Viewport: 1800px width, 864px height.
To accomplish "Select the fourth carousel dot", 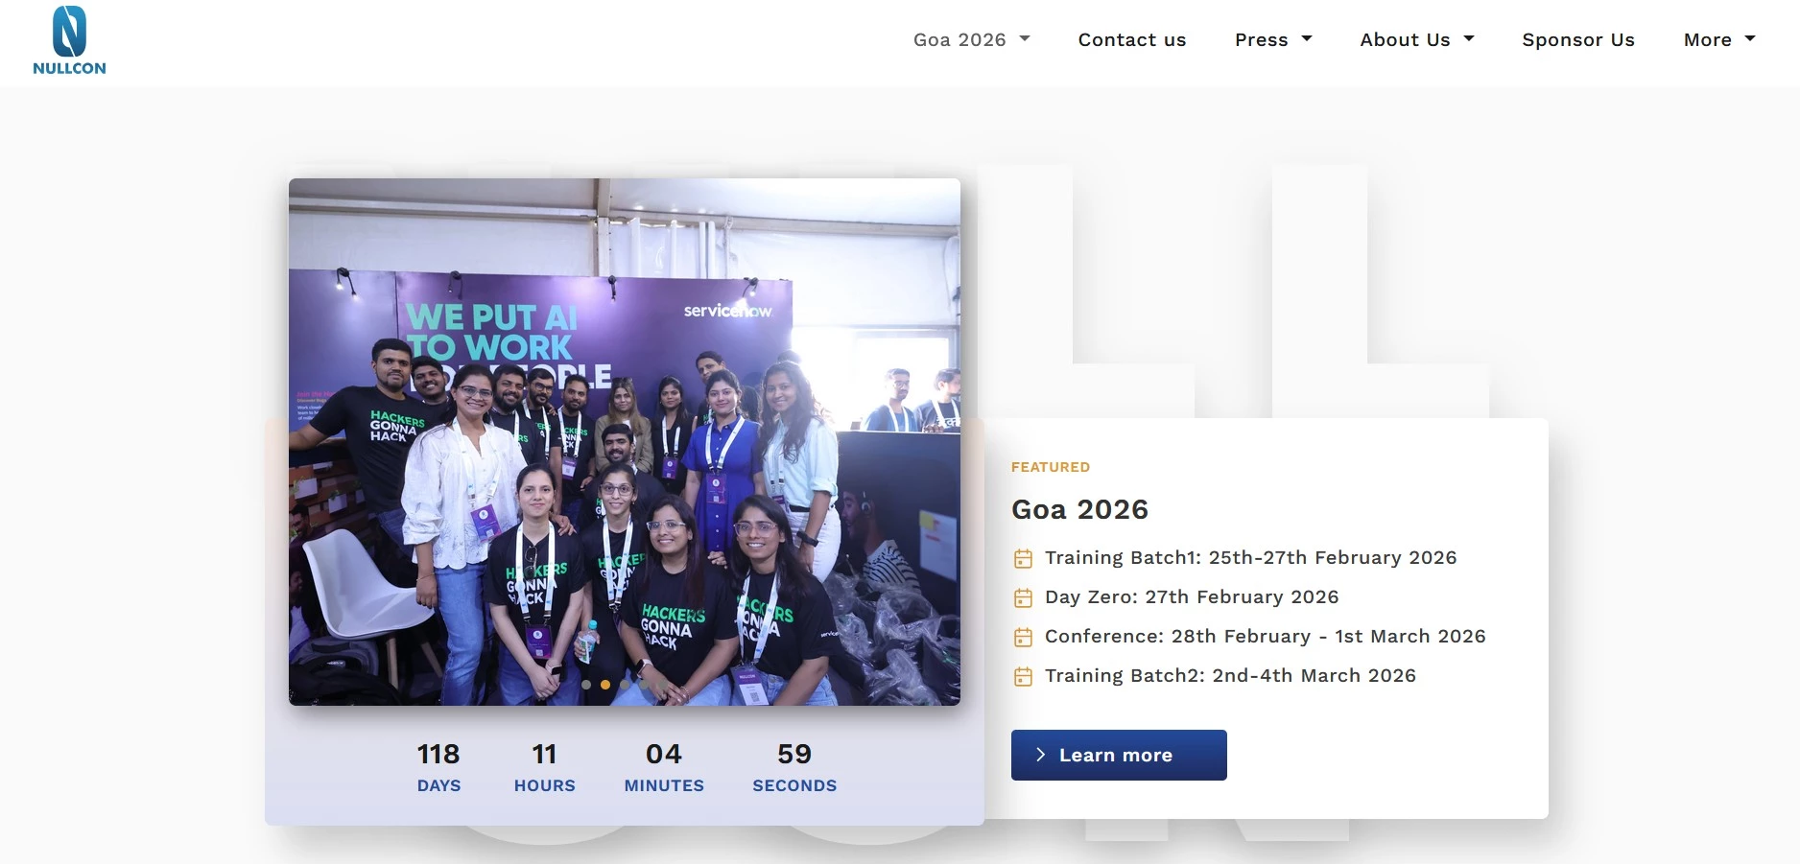I will pyautogui.click(x=644, y=685).
